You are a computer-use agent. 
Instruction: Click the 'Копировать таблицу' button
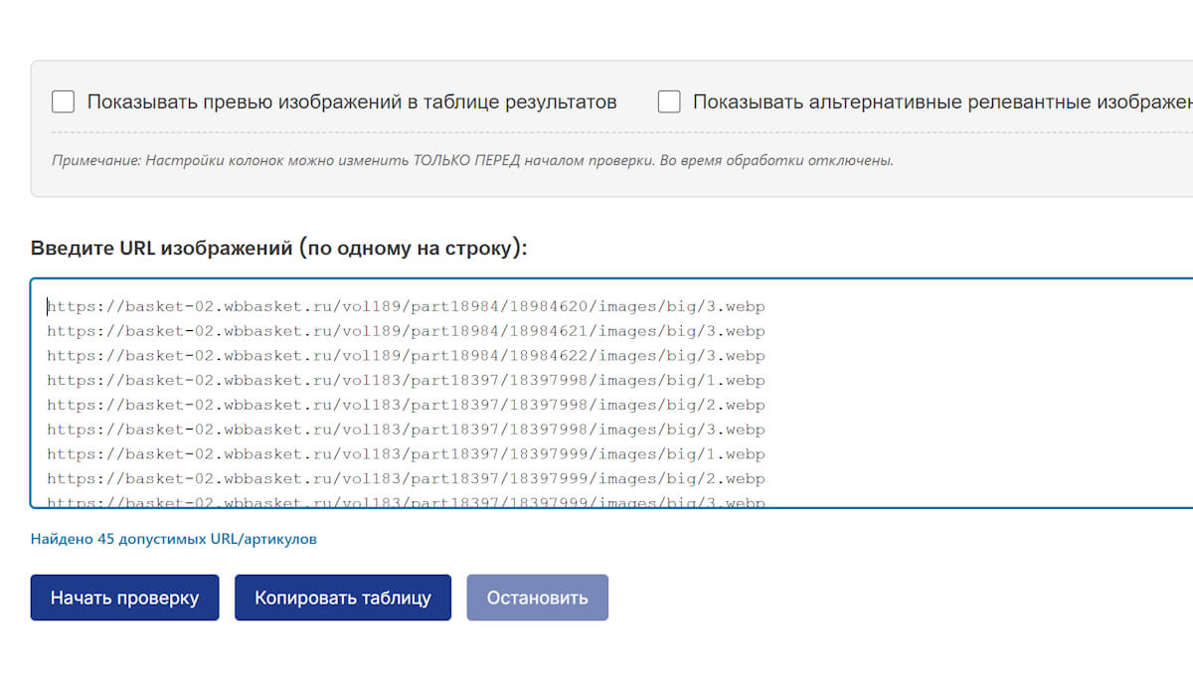click(x=343, y=598)
